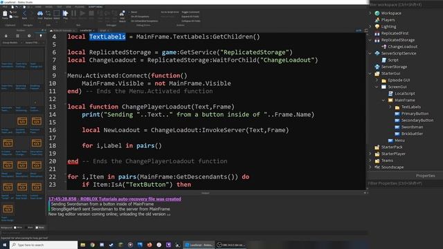
Task: Open the toolbox Recent tab icon
Action: tap(29, 36)
